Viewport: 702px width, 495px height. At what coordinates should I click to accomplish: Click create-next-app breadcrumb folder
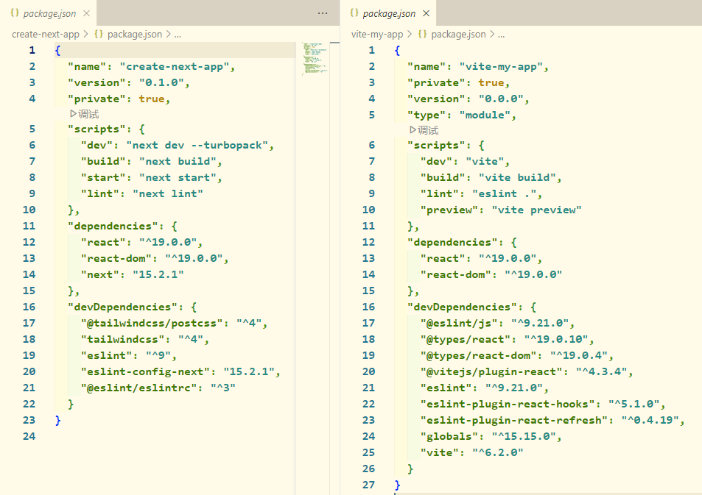pyautogui.click(x=45, y=34)
